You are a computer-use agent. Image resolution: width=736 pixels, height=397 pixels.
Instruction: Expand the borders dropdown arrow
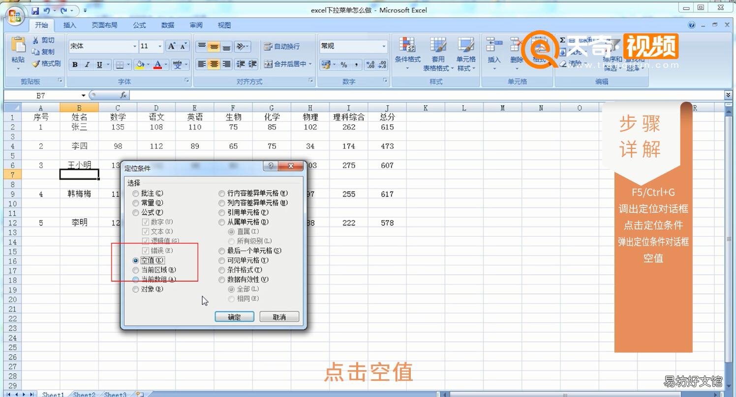pyautogui.click(x=128, y=64)
